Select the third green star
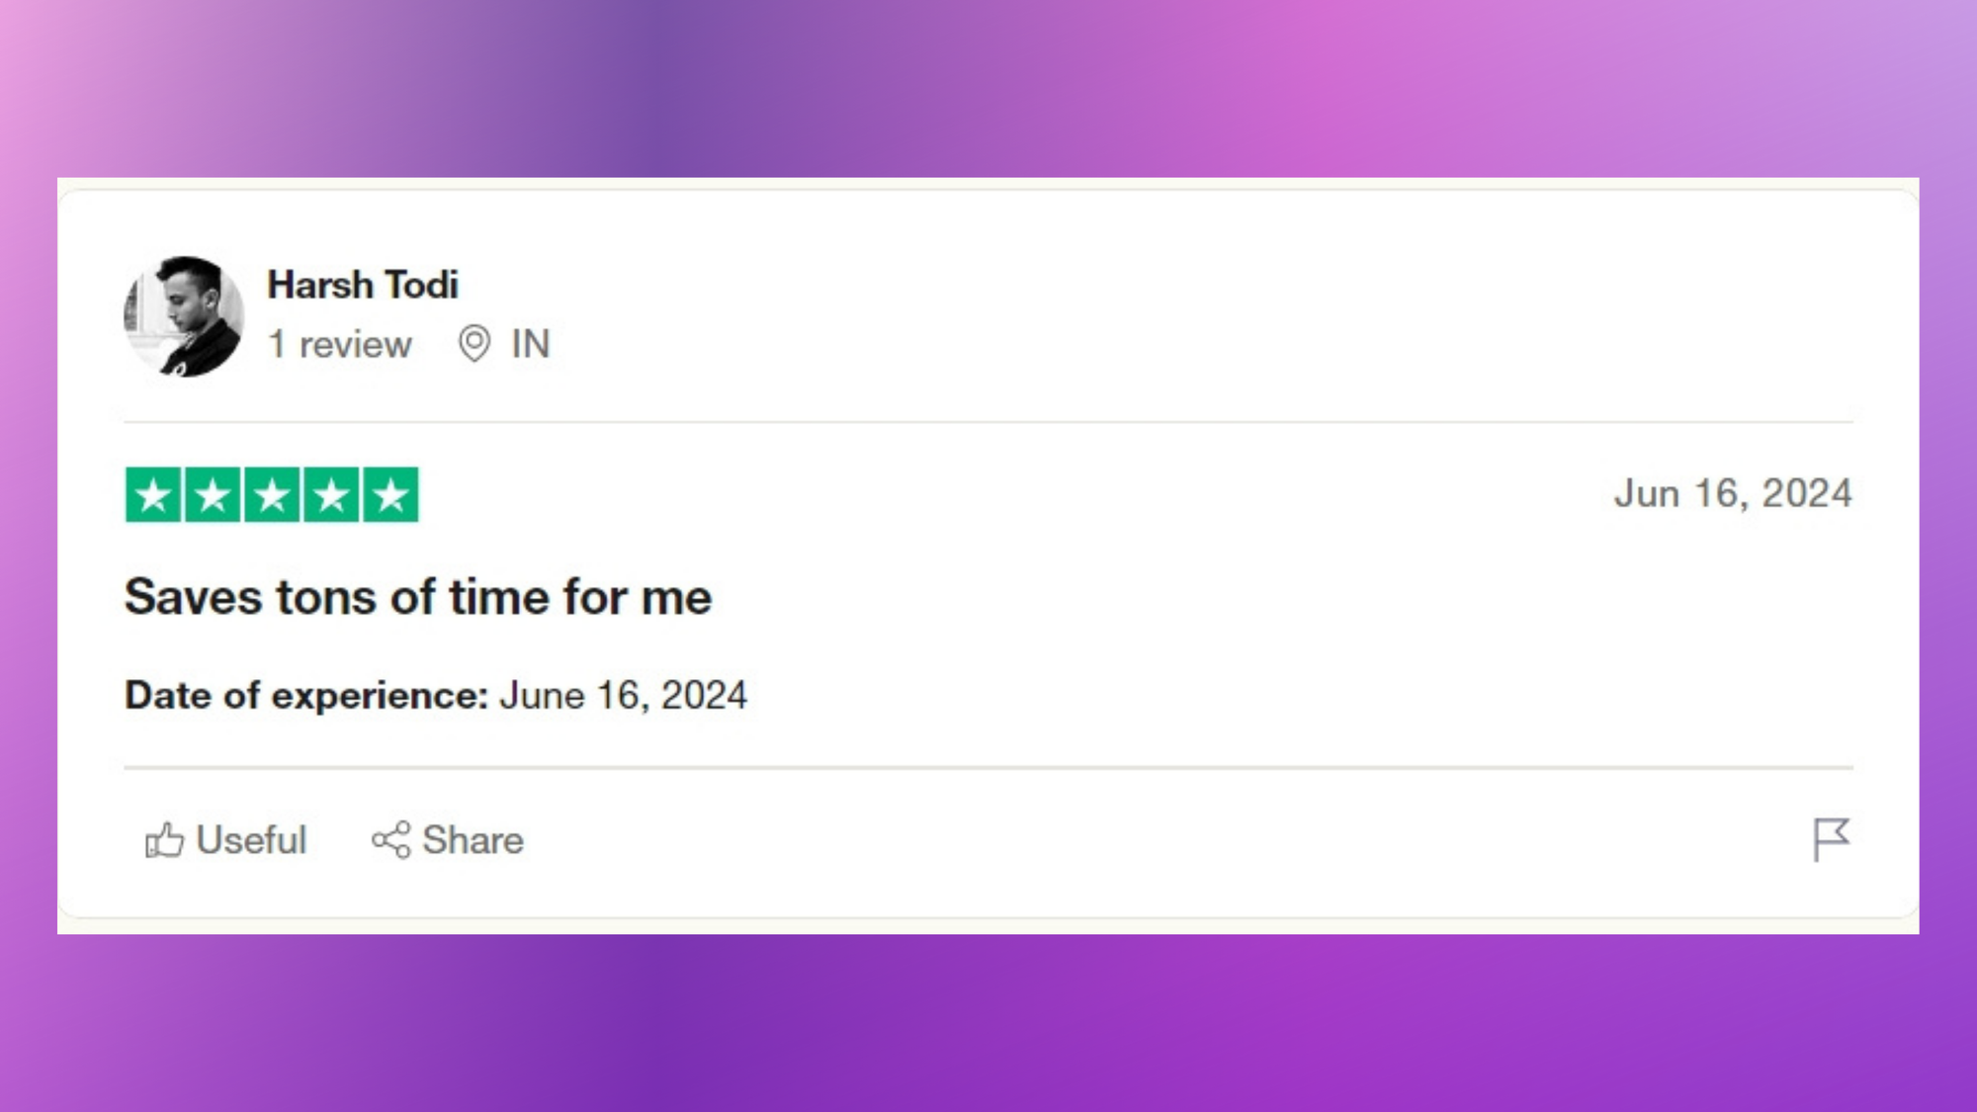Screen dimensions: 1977x1112 pos(272,494)
